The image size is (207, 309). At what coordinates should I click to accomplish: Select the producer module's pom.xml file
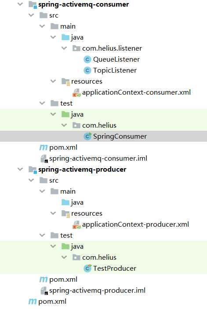(63, 280)
